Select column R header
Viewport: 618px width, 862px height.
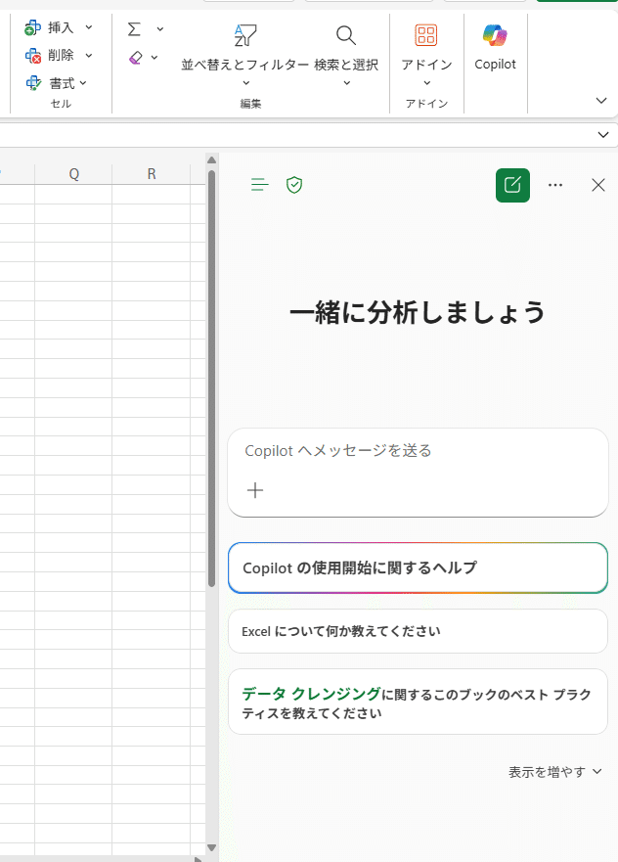[x=151, y=174]
